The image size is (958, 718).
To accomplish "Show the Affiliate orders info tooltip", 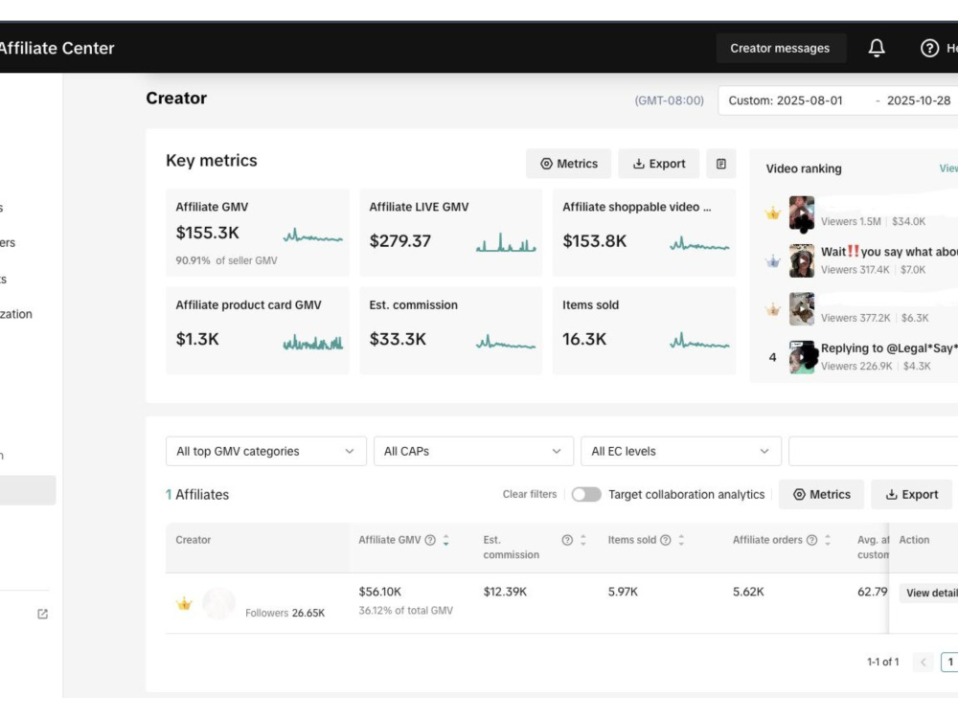I will (x=811, y=540).
